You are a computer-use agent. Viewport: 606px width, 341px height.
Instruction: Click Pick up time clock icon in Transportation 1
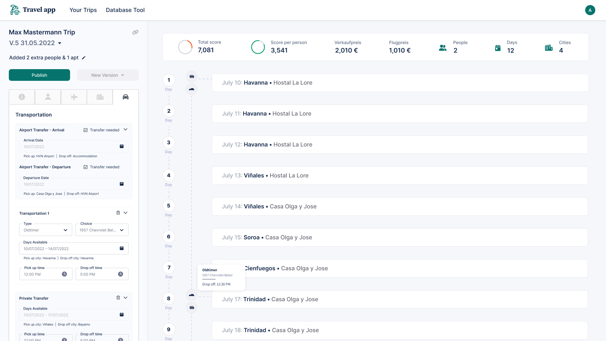coord(64,274)
